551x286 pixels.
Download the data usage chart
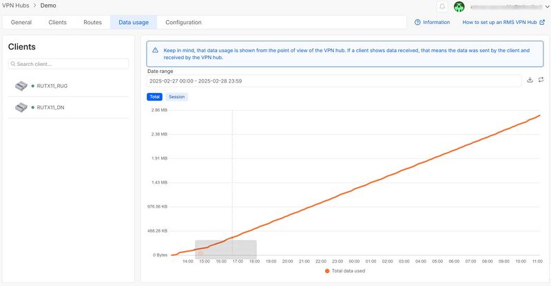(530, 80)
